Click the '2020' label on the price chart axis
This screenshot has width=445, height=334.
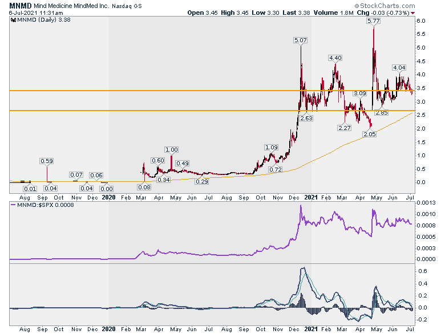(x=108, y=197)
